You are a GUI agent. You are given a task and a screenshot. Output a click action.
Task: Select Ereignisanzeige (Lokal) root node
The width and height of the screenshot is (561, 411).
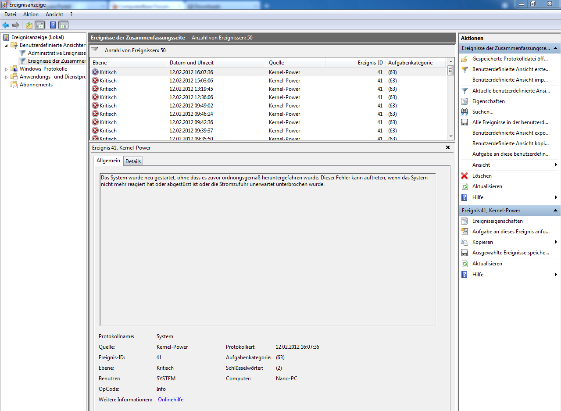(x=37, y=37)
